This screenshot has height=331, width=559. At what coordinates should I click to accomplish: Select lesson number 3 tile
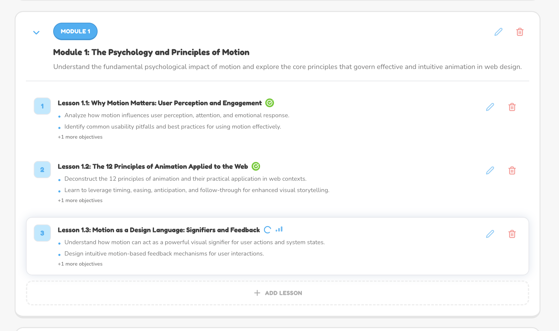pyautogui.click(x=42, y=233)
